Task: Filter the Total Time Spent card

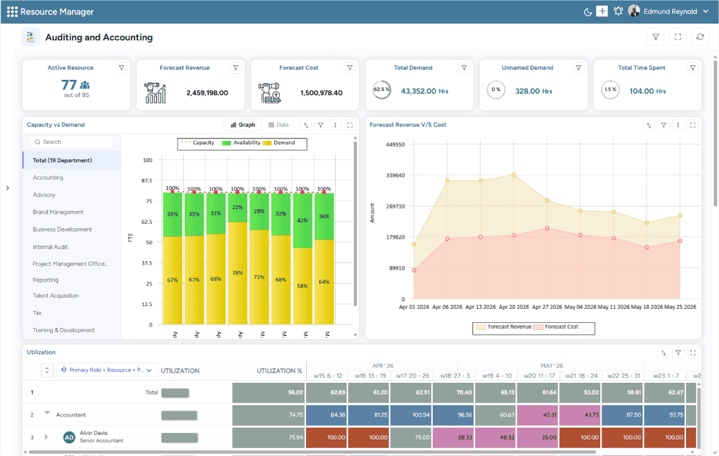Action: pyautogui.click(x=693, y=68)
